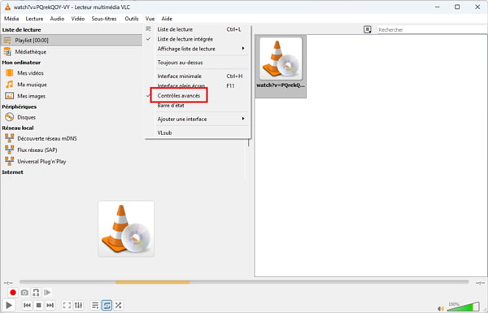The height and width of the screenshot is (313, 488).
Task: Focus the Rechercher search field
Action: tap(432, 30)
